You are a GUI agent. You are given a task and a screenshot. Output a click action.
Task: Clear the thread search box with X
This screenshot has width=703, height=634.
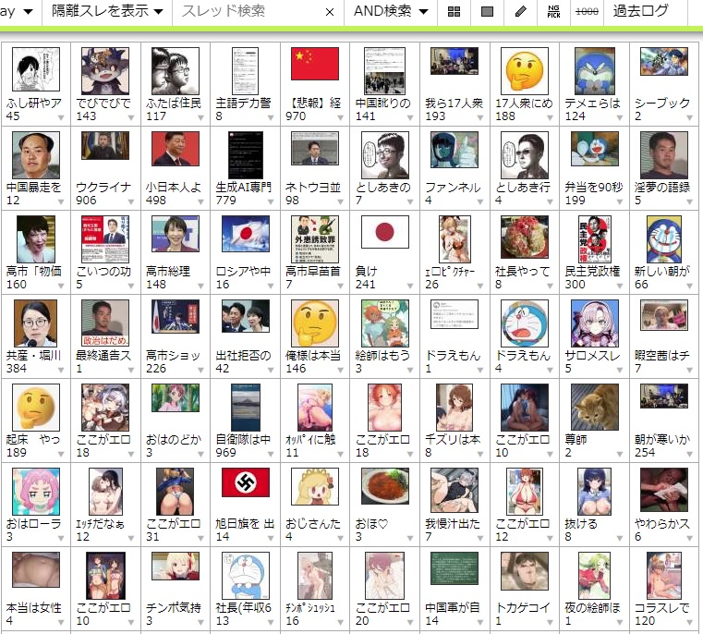click(x=330, y=12)
